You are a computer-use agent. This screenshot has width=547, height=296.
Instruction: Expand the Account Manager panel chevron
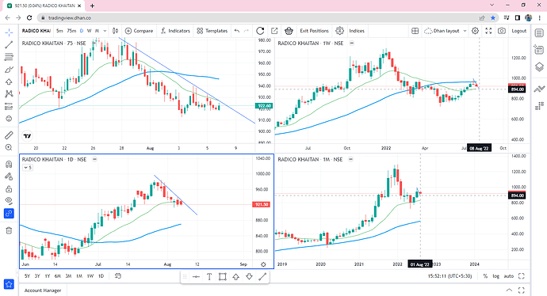[509, 290]
